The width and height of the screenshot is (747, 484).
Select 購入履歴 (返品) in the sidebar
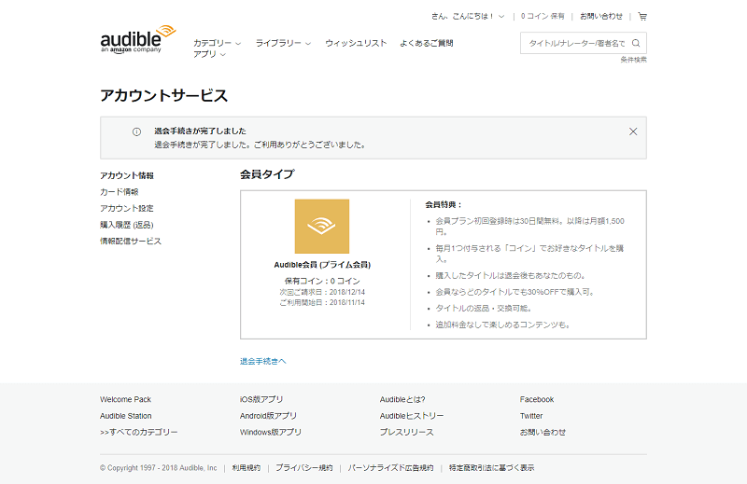127,225
